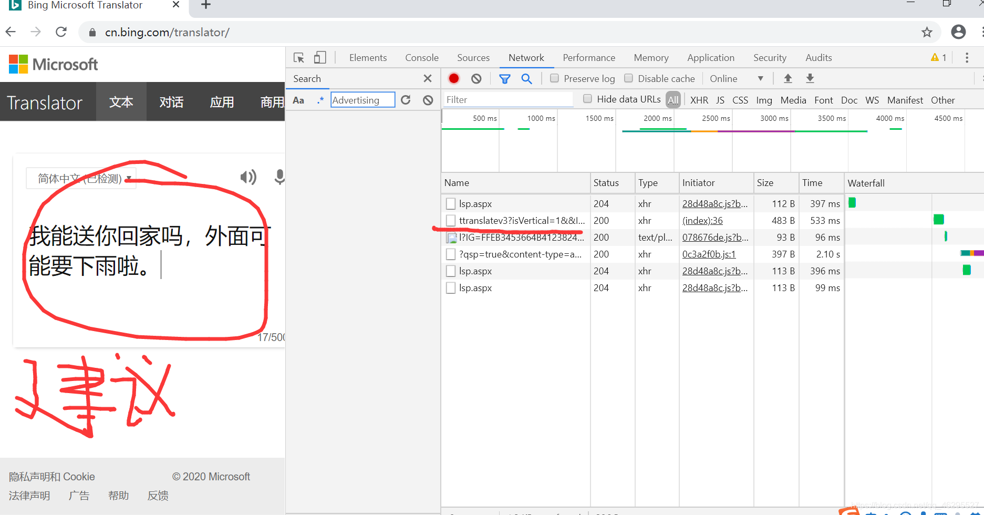The width and height of the screenshot is (984, 515).
Task: Open the Security tab
Action: pos(770,58)
